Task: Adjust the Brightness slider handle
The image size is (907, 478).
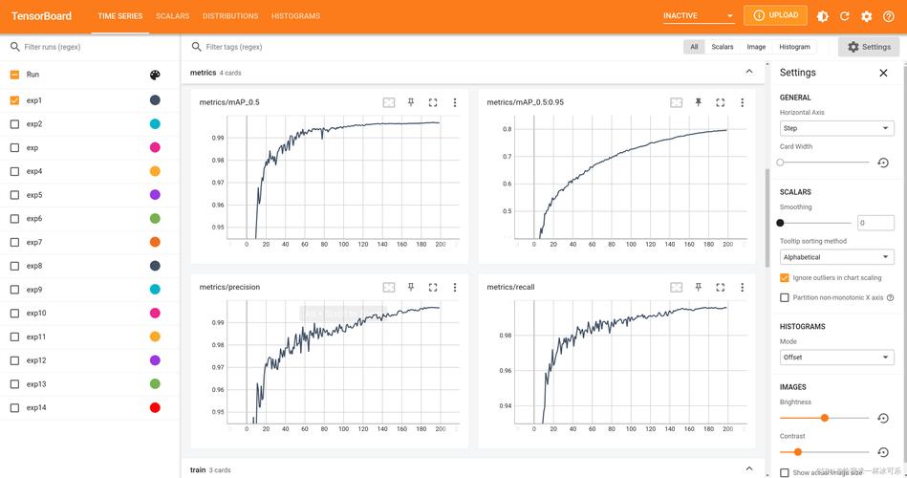Action: 824,418
